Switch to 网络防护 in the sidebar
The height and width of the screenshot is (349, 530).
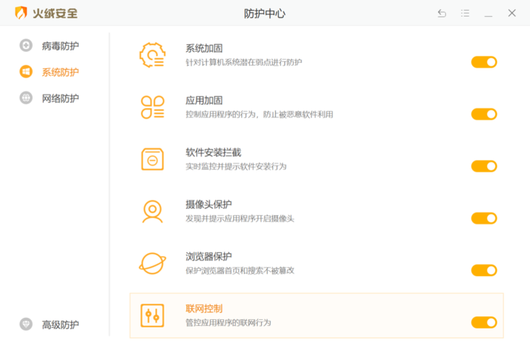coord(60,98)
